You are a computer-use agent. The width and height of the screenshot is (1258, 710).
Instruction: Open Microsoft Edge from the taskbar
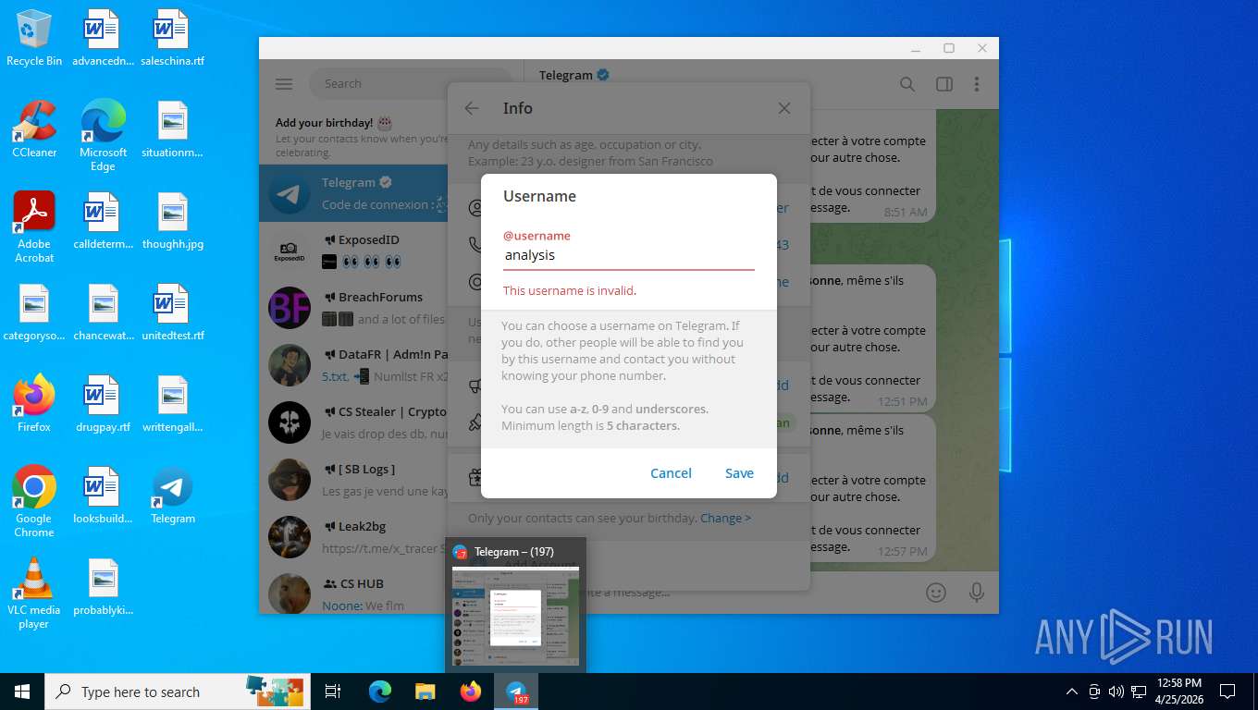pyautogui.click(x=380, y=692)
